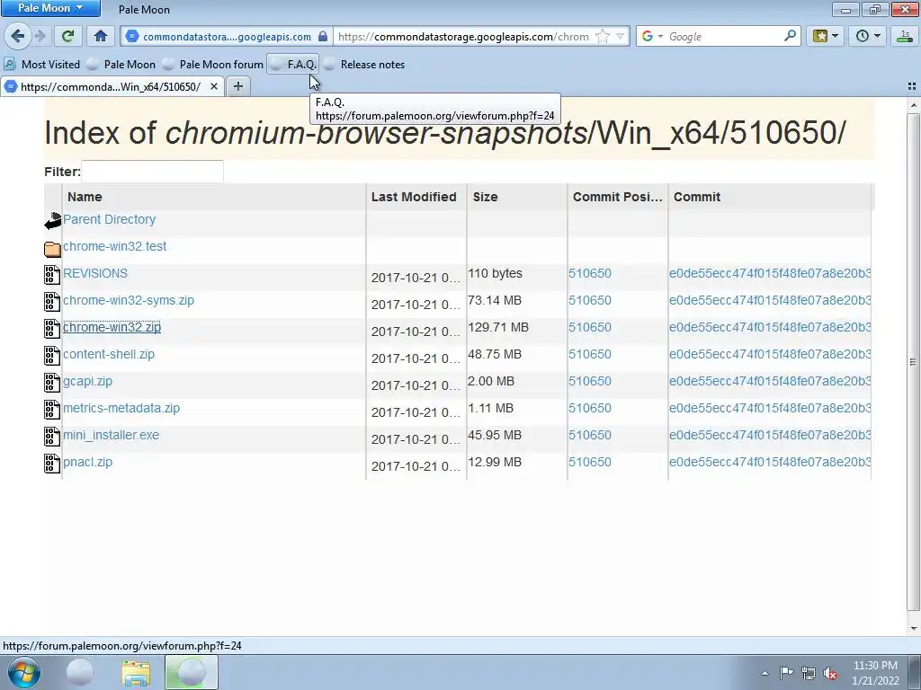Open Most Visited bookmarks folder

pos(42,65)
